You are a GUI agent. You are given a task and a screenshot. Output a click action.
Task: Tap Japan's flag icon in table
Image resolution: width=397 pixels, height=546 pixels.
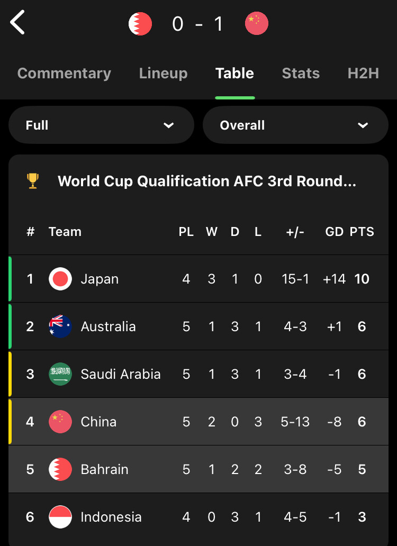pos(60,279)
